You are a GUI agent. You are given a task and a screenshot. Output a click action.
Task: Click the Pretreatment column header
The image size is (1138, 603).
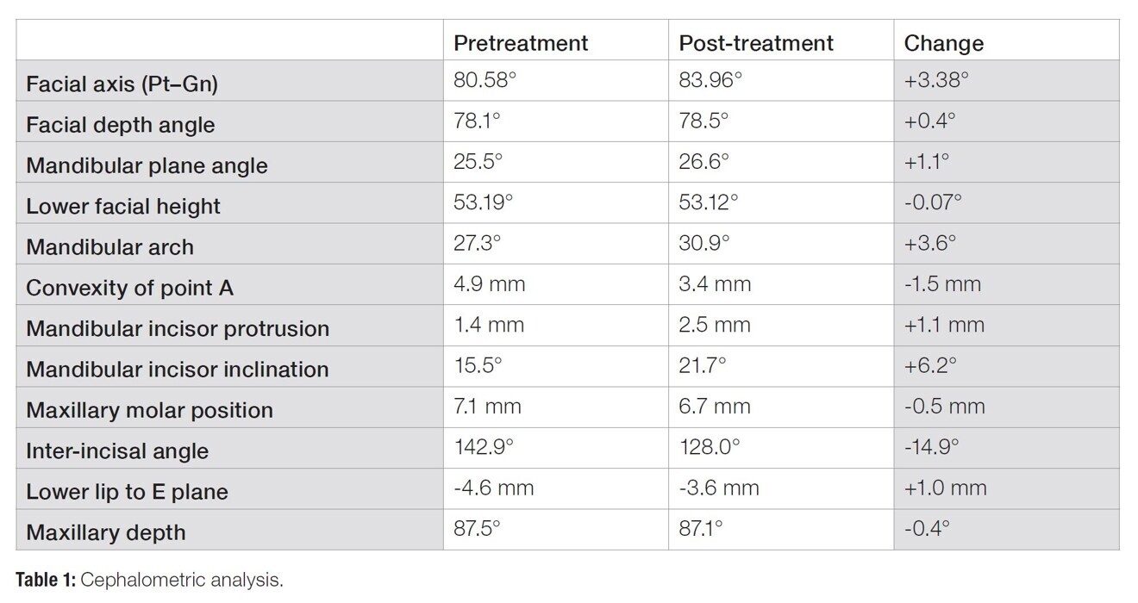point(521,42)
